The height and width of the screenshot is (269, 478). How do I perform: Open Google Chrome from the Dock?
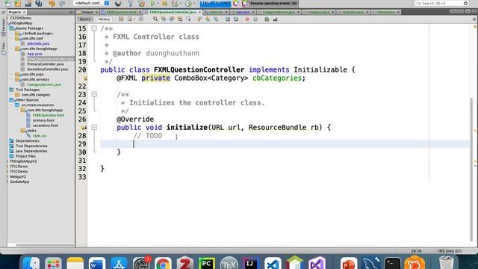[x=163, y=264]
